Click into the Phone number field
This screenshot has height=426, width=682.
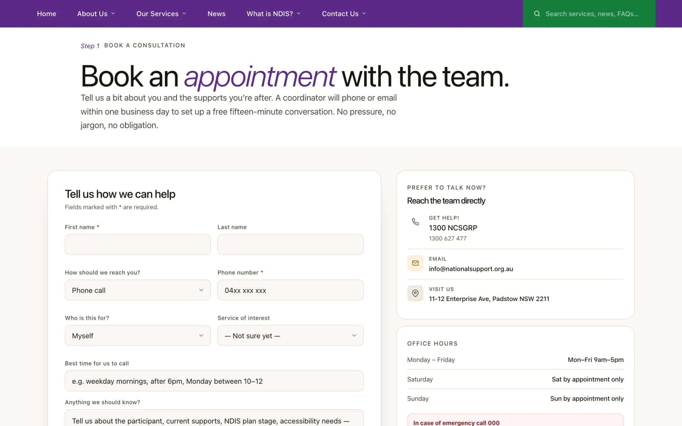[290, 290]
